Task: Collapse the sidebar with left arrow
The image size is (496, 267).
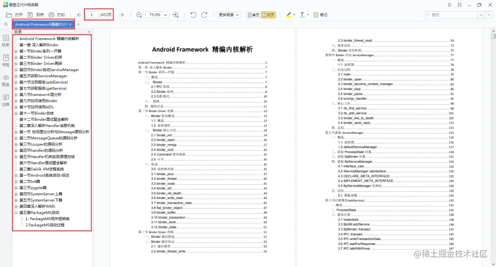Action: click(6, 24)
